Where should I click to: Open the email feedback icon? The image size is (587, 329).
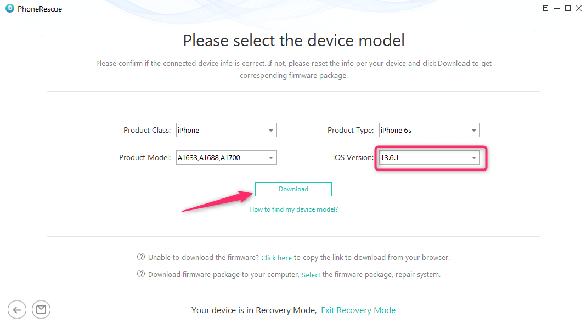41,310
